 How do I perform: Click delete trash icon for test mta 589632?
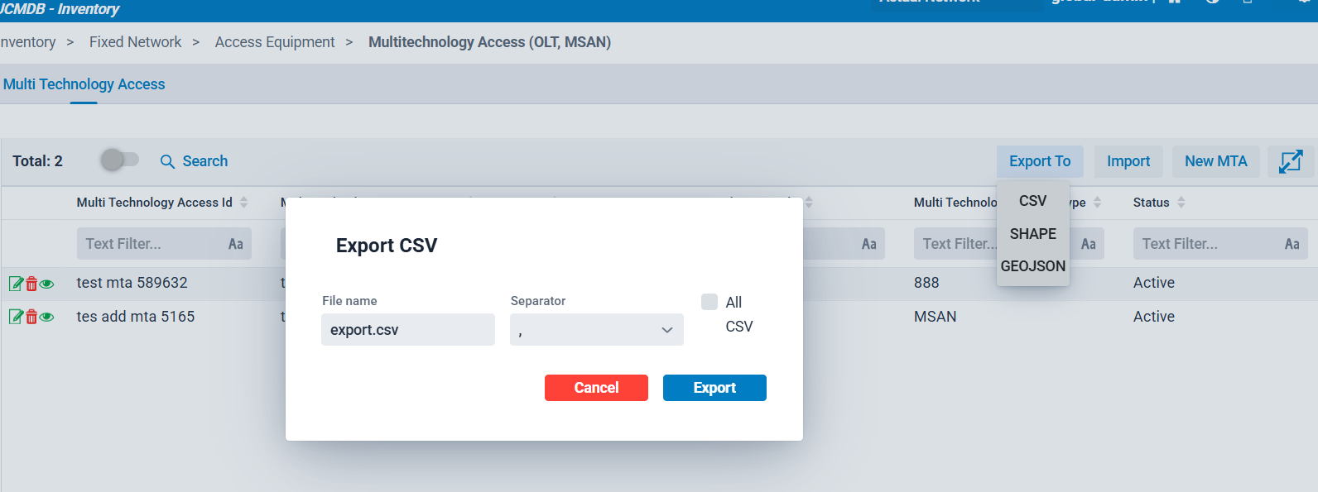tap(31, 284)
